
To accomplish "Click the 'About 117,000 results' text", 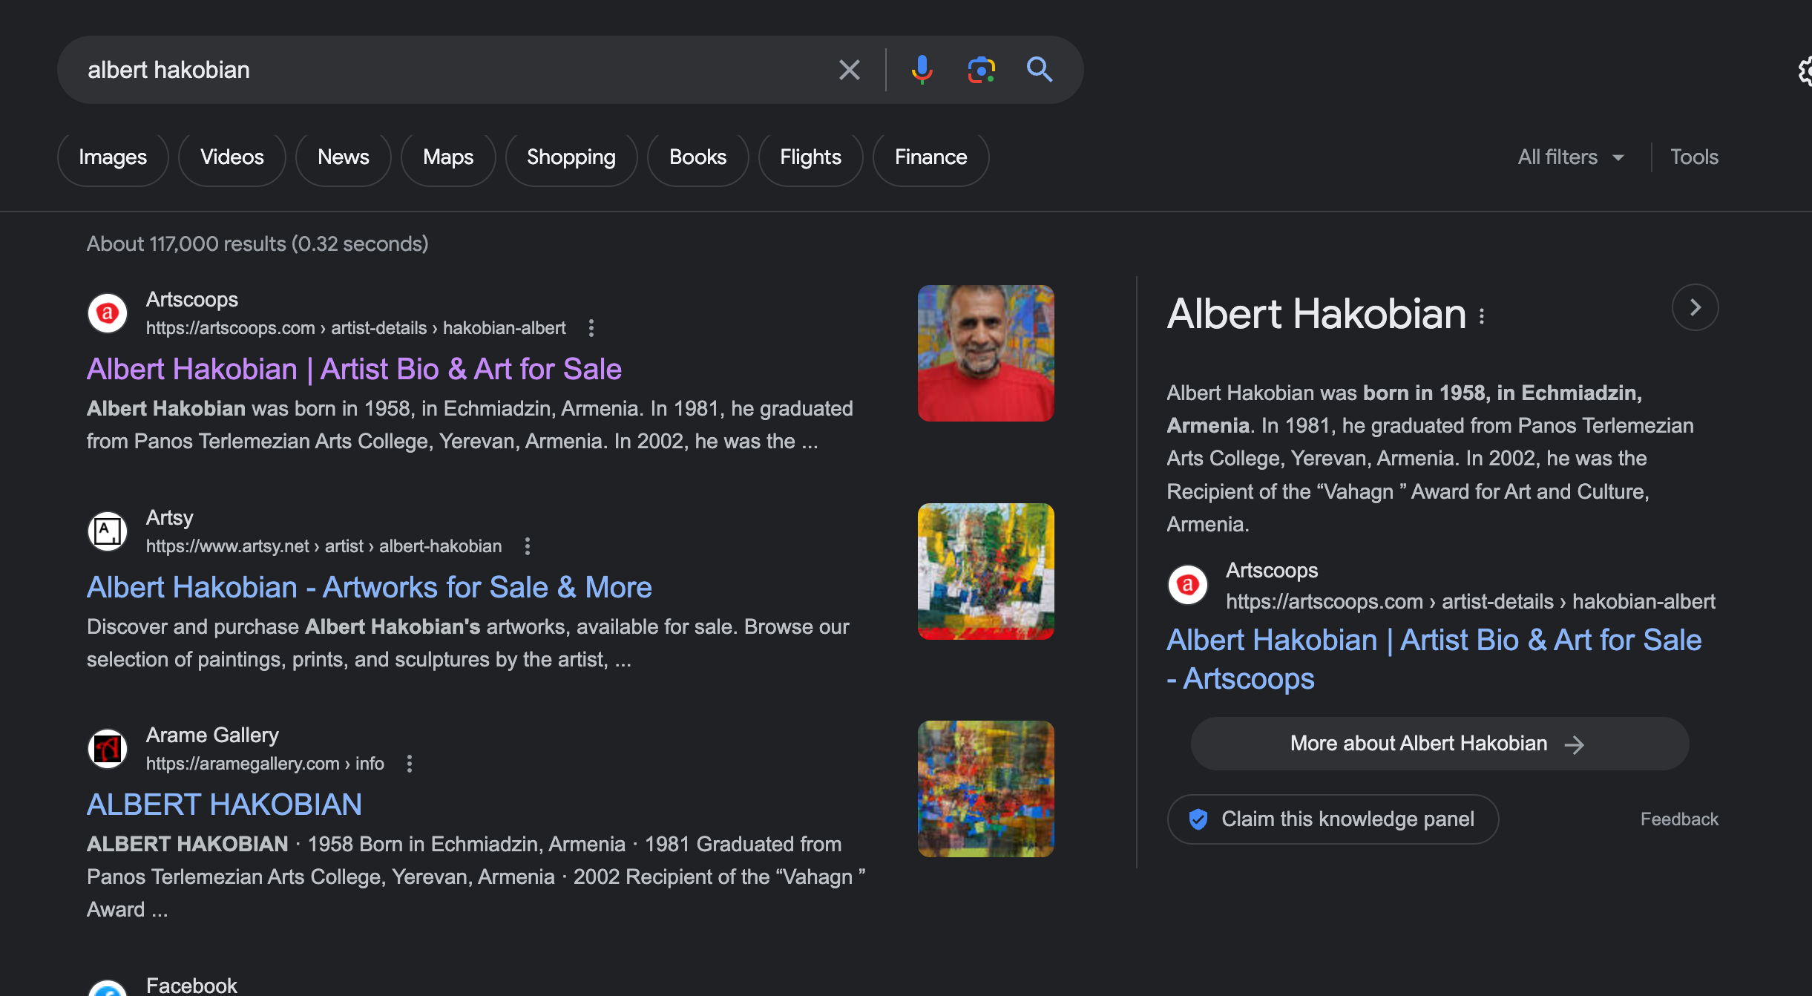I will (x=257, y=243).
